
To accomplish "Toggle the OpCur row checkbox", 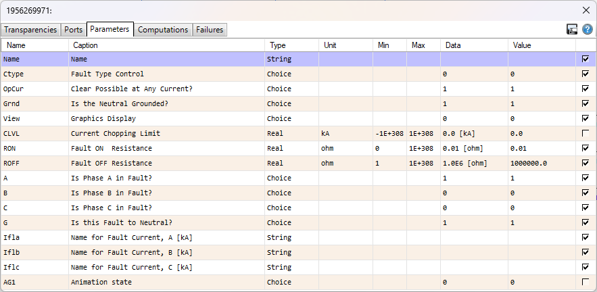I will point(586,89).
